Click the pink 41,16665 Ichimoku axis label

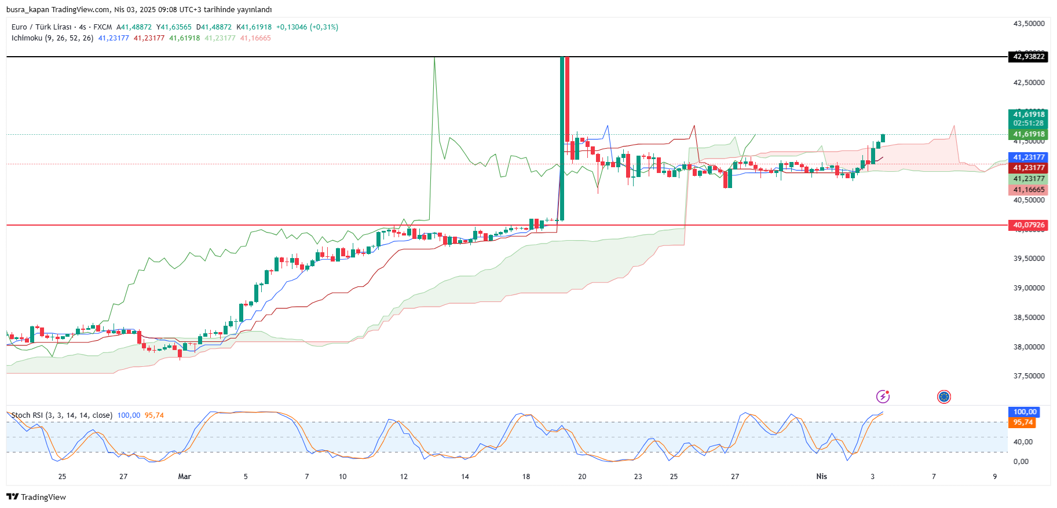tap(1029, 190)
